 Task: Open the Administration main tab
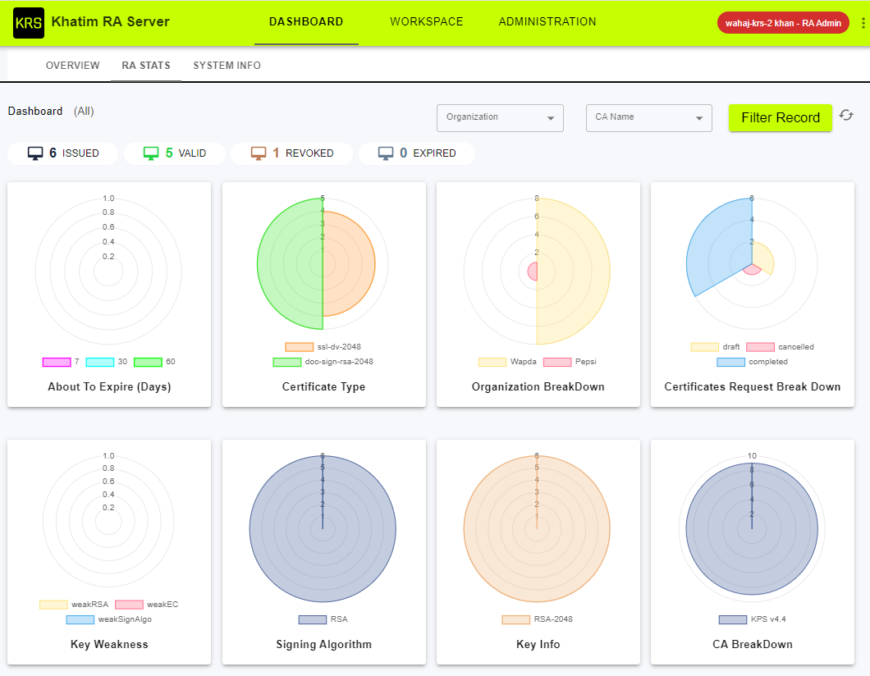click(x=547, y=21)
